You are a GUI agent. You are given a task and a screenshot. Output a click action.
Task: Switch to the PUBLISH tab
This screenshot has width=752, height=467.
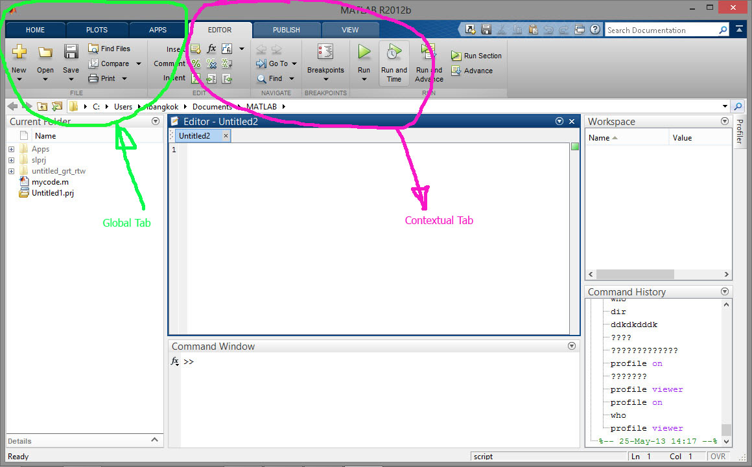[x=287, y=30]
